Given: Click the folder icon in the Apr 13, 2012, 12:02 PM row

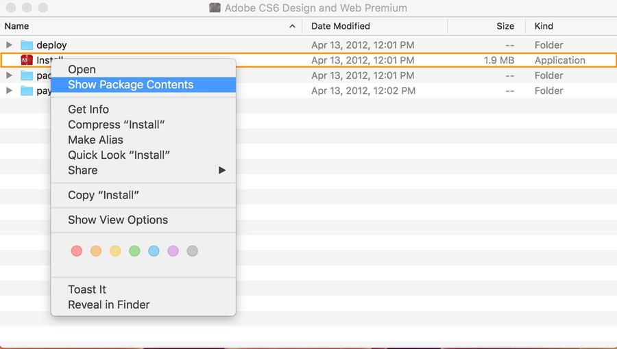Looking at the screenshot, I should (x=27, y=91).
